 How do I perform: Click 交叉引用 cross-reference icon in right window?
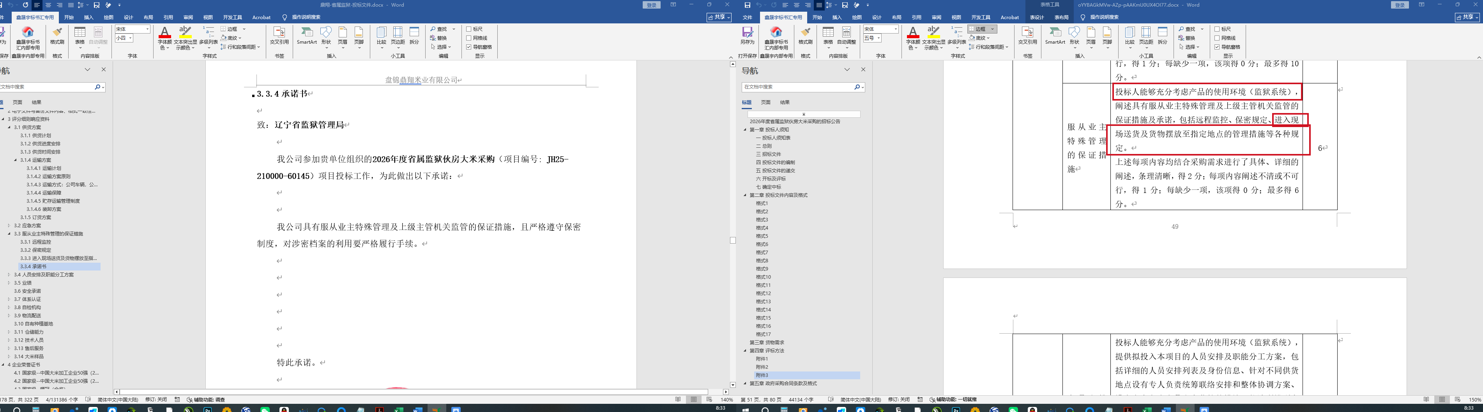(x=1028, y=36)
